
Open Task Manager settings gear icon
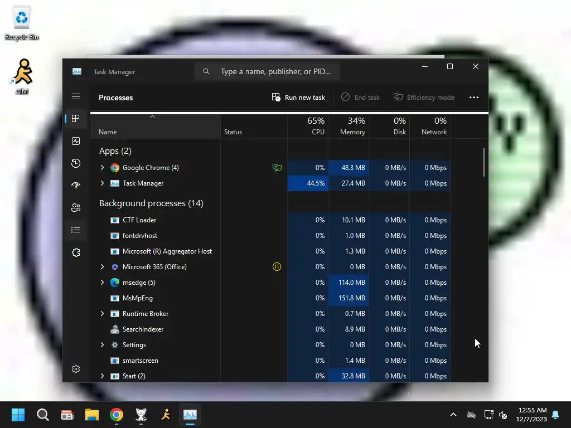(76, 369)
